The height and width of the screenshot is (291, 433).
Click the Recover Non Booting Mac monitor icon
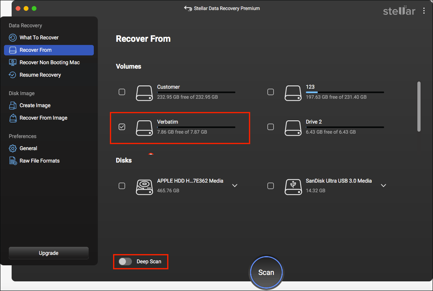(13, 63)
